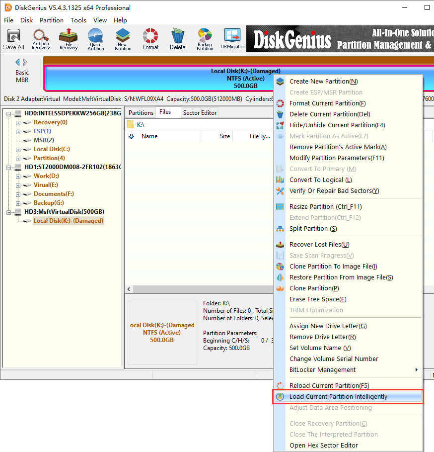Select Local Disk(C:) in disk tree
This screenshot has height=452, width=434.
[x=52, y=149]
